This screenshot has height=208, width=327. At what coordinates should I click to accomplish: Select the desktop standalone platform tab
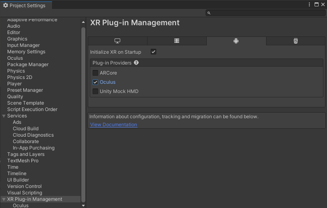(118, 41)
